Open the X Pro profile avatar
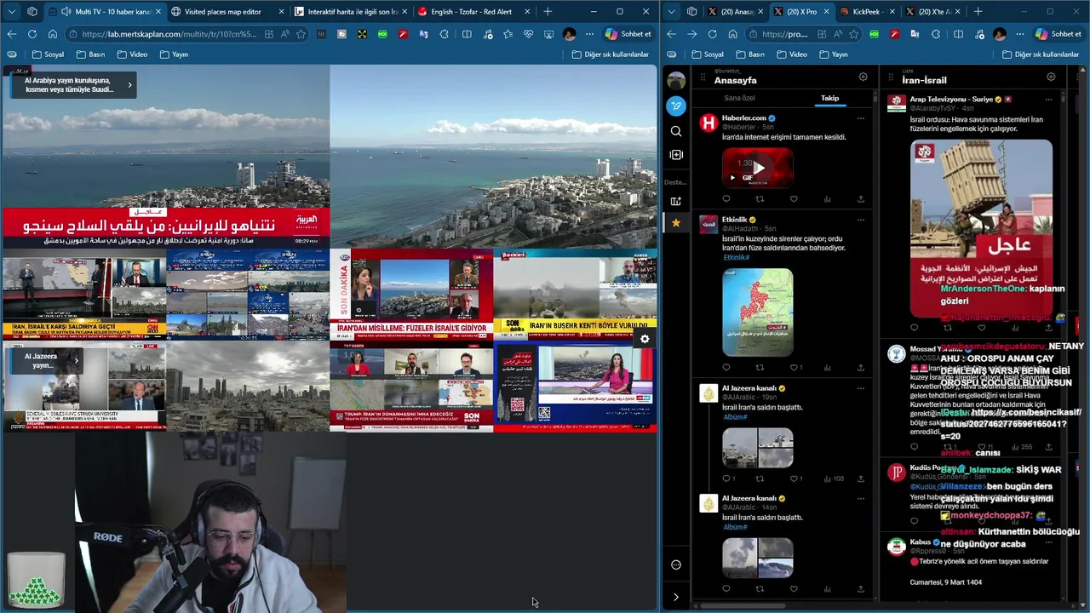This screenshot has height=613, width=1090. point(676,81)
